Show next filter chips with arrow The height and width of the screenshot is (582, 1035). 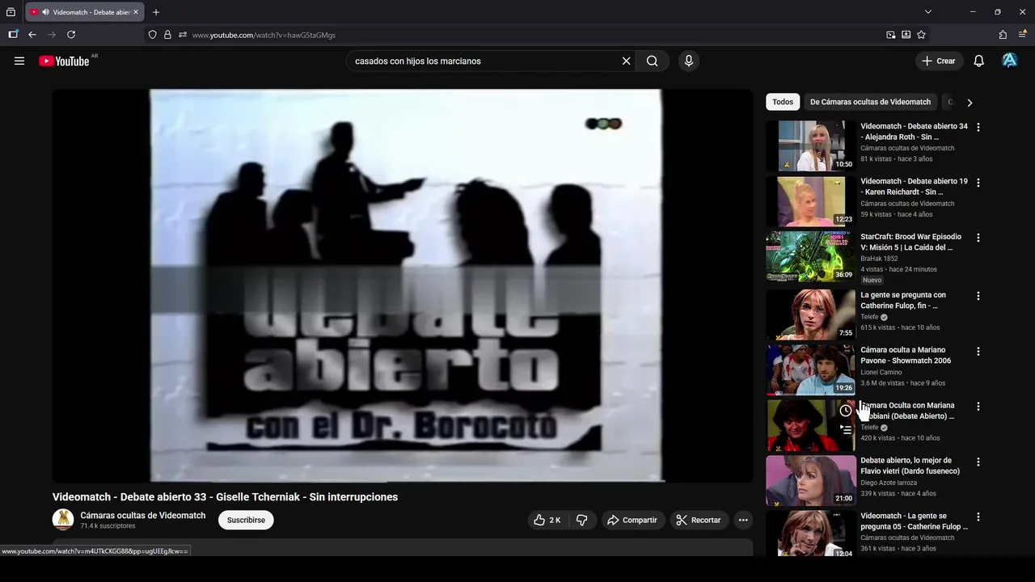pos(970,103)
